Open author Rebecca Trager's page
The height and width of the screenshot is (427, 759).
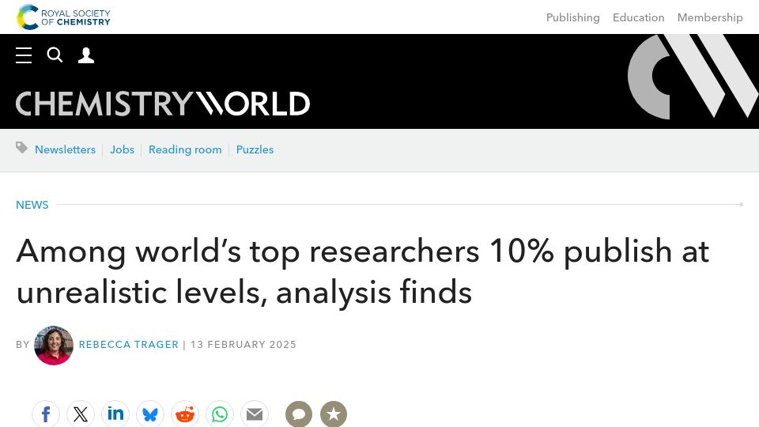(x=129, y=345)
